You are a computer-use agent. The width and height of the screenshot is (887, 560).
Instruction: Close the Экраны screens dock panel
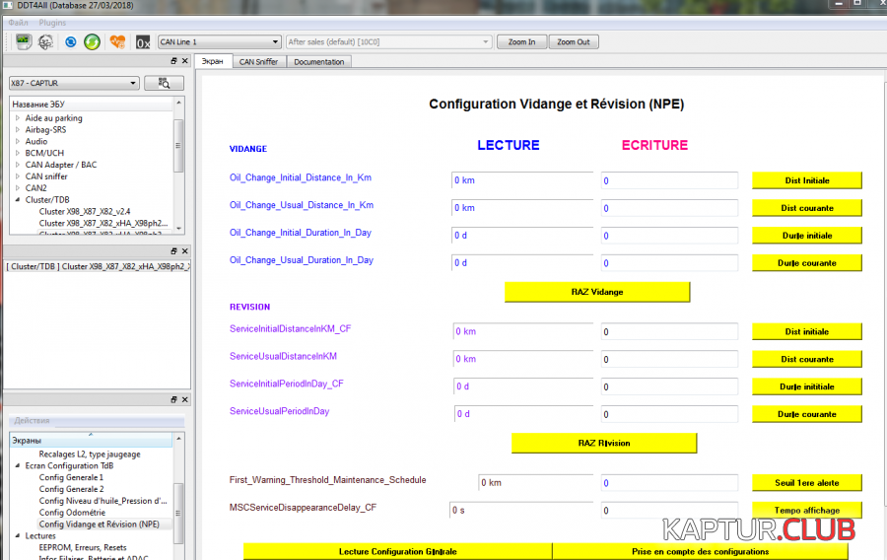(x=185, y=399)
